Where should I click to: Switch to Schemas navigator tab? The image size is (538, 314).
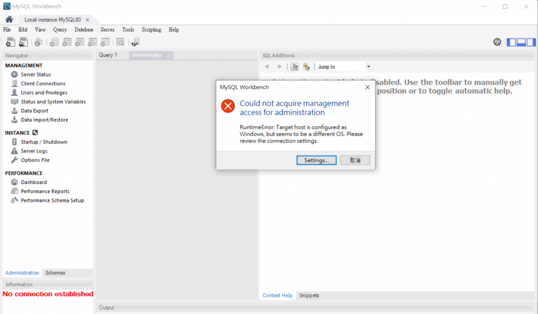coord(55,273)
